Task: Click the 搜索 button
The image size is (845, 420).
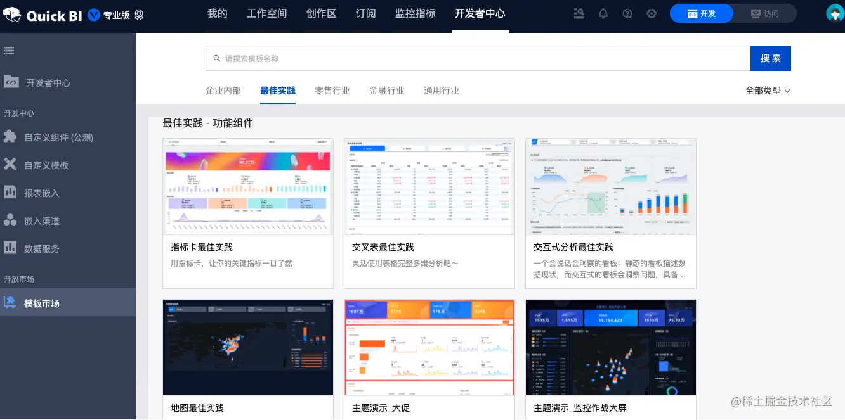Action: (771, 58)
